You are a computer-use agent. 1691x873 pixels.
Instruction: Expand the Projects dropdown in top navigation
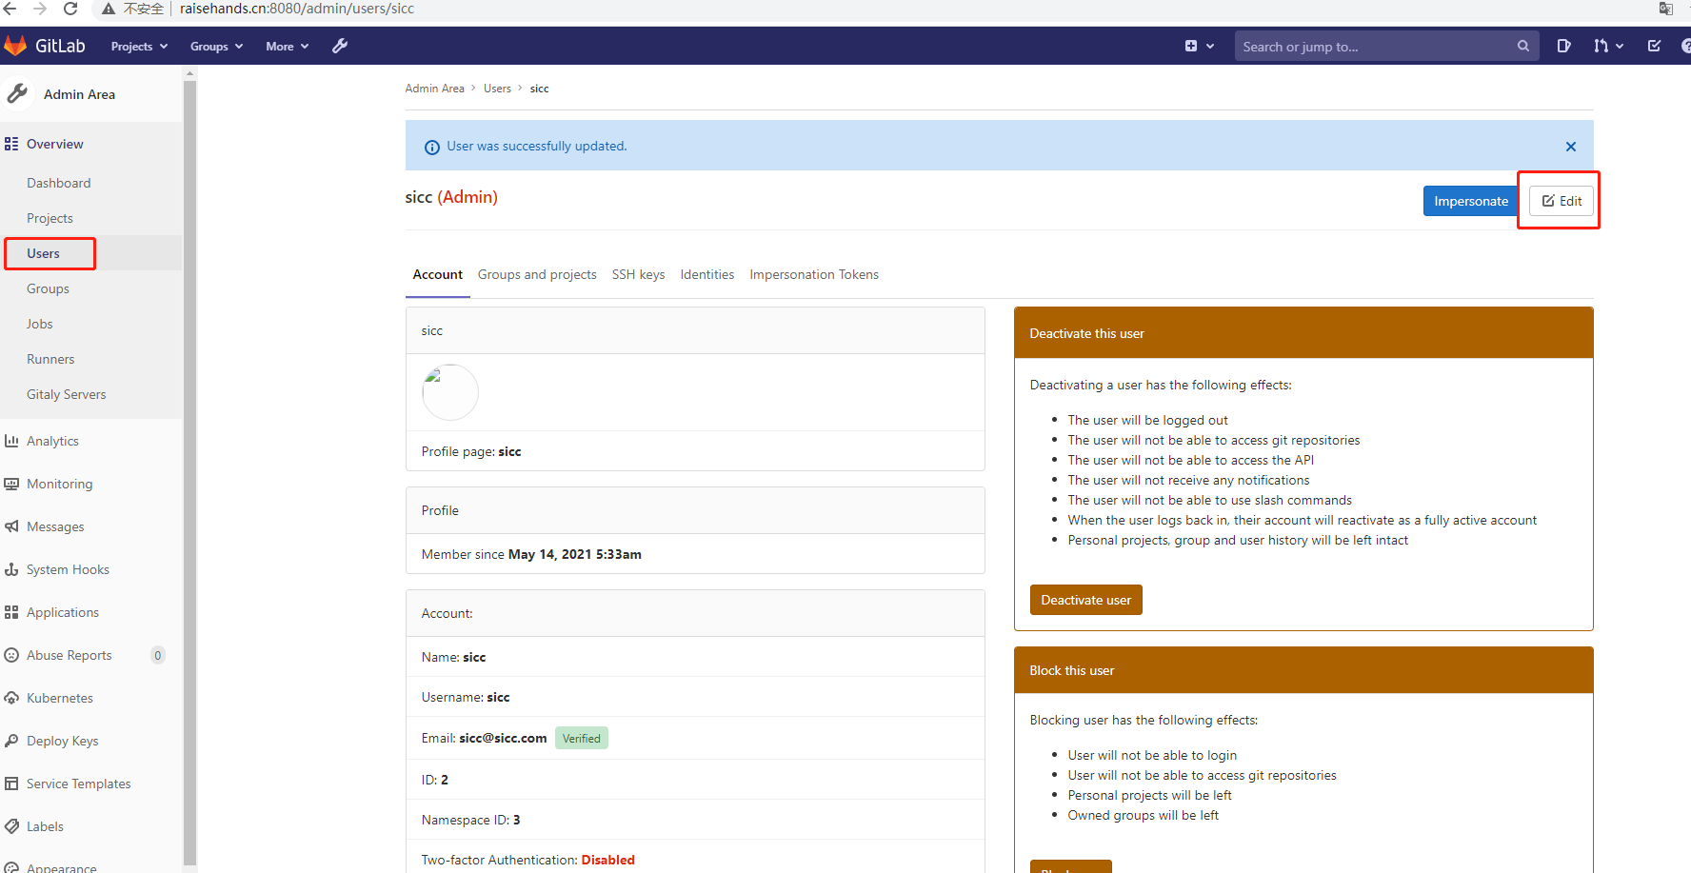click(x=138, y=45)
